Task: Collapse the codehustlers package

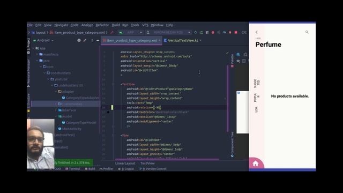Action: 45,73
